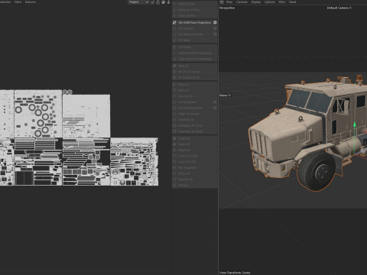
Task: Open settings gear for Set UVW from Projection
Action: (x=215, y=22)
